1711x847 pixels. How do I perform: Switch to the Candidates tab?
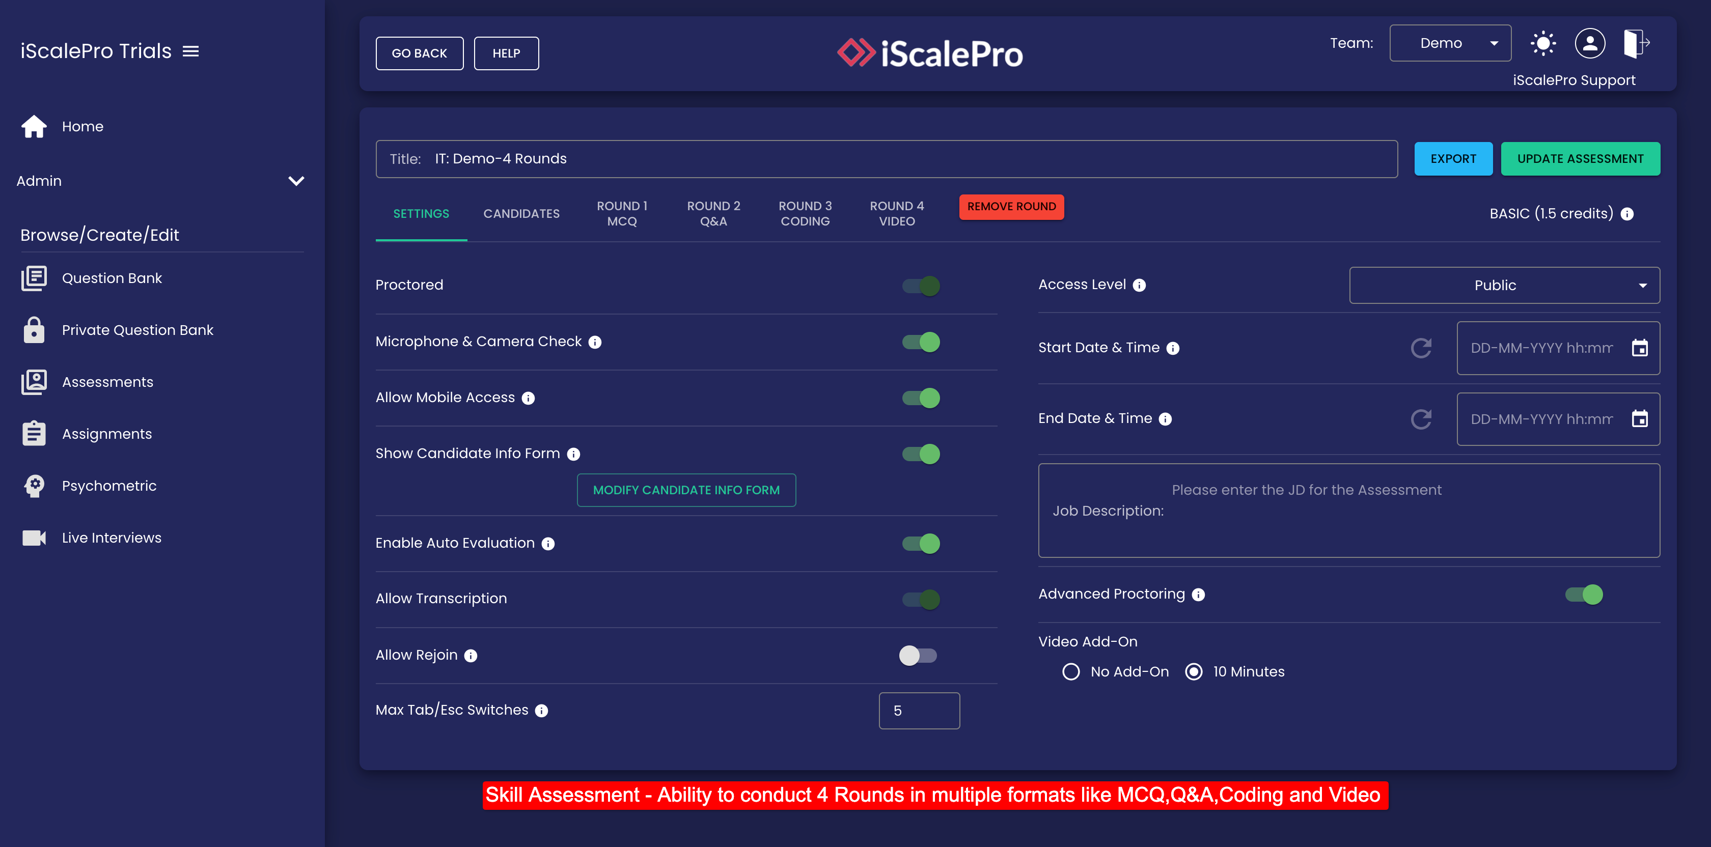(x=521, y=214)
